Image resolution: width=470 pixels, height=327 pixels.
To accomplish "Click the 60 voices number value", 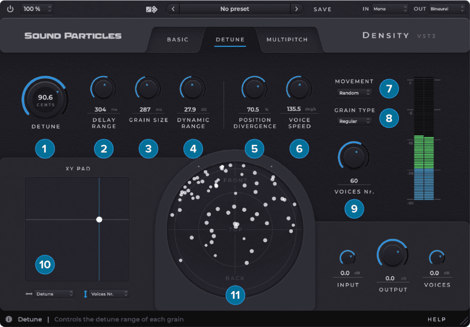I will tap(354, 181).
